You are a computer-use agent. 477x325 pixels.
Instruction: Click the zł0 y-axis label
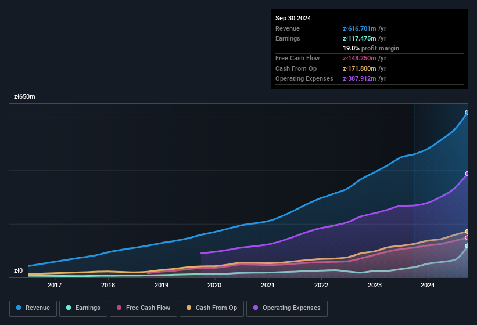(x=18, y=270)
